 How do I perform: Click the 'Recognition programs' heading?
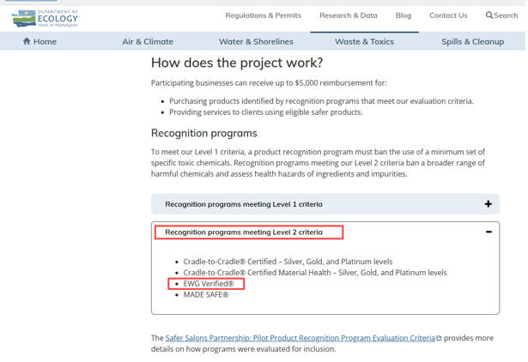[204, 133]
